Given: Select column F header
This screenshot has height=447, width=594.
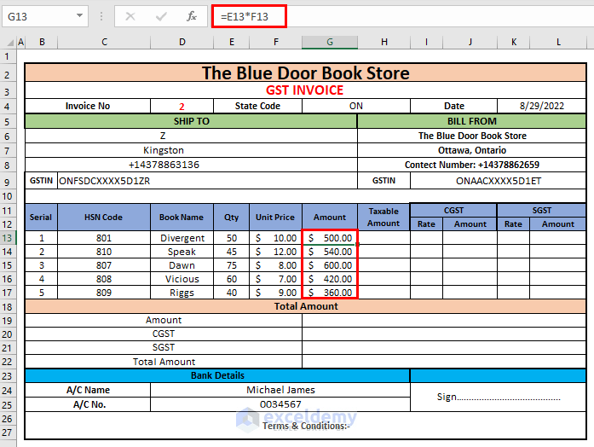Looking at the screenshot, I should point(276,42).
